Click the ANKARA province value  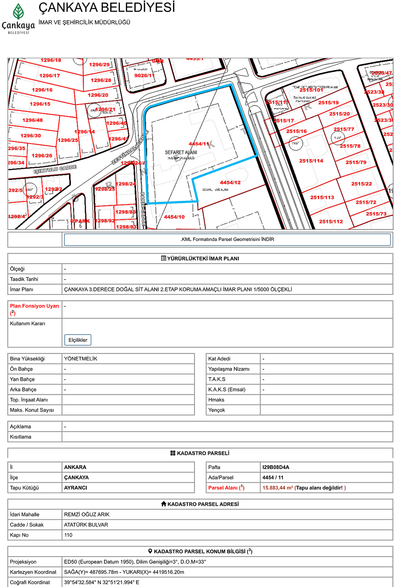coord(75,467)
